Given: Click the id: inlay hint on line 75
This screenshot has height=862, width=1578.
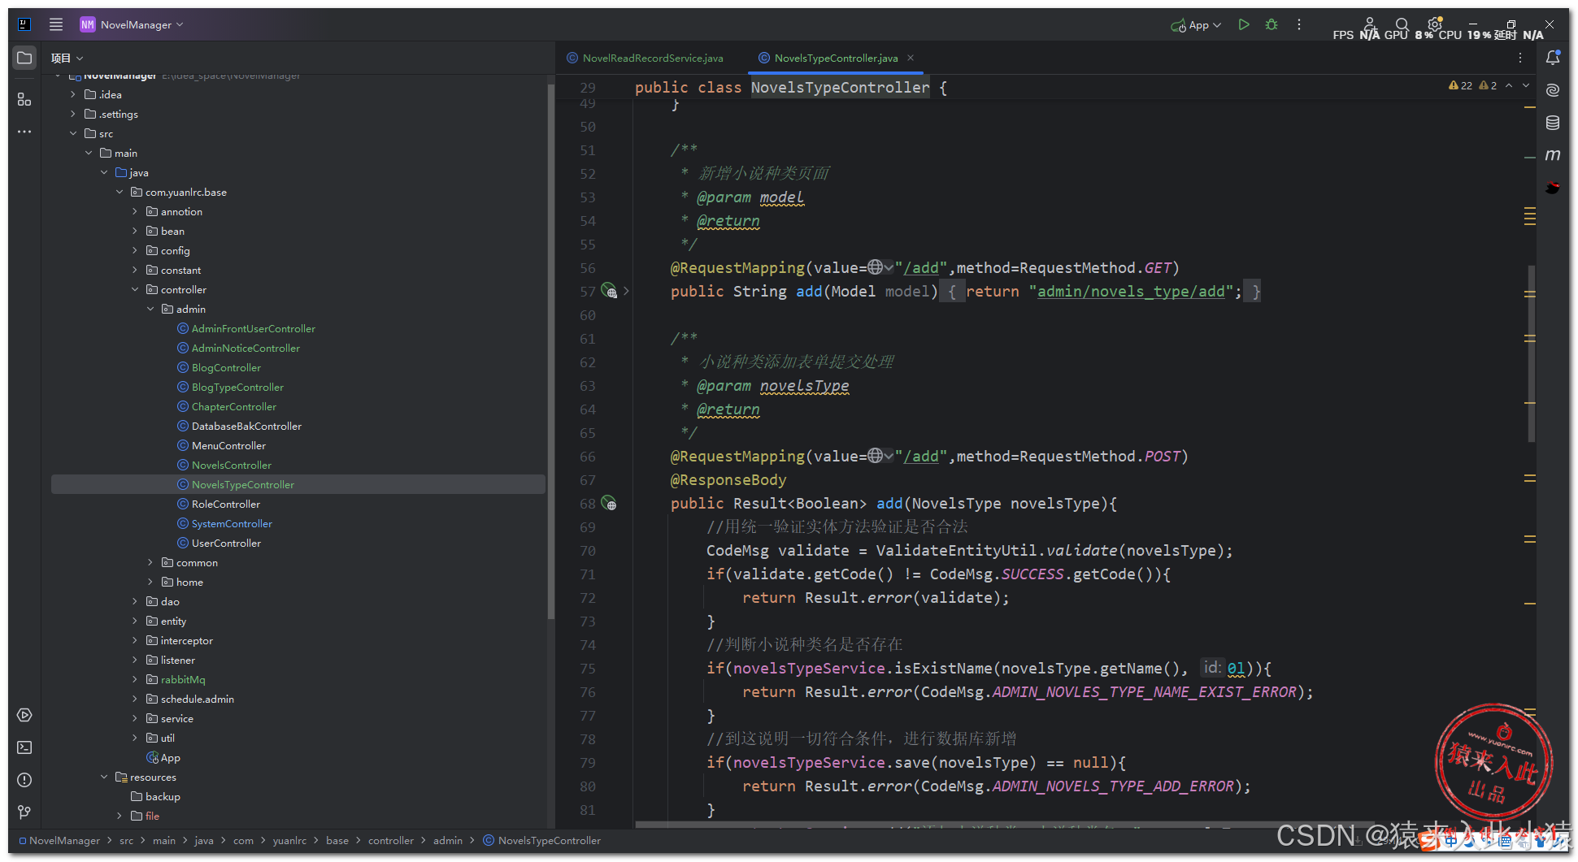Looking at the screenshot, I should (x=1212, y=667).
